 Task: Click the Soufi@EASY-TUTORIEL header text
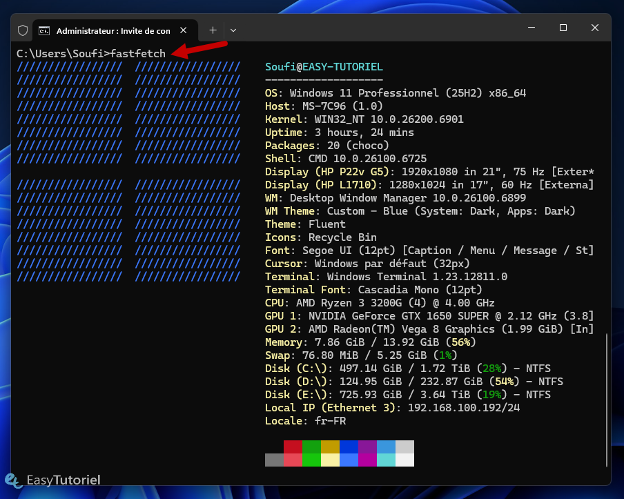point(323,66)
